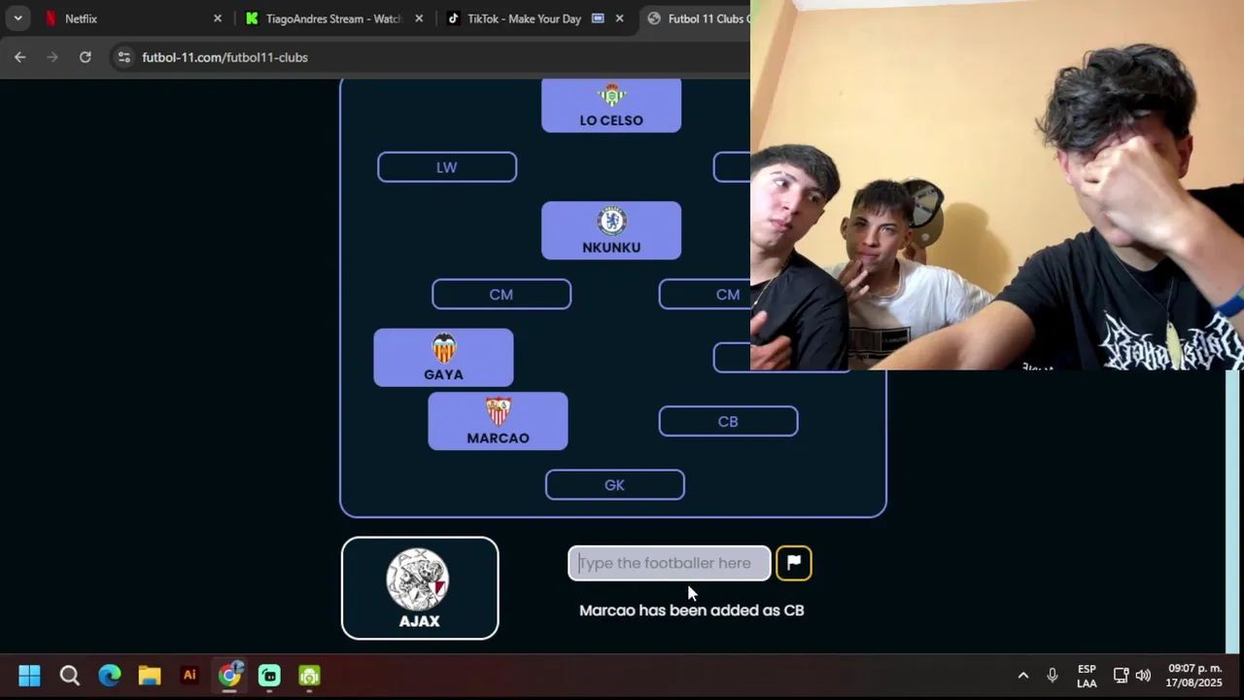Choose the empty LW position slot
This screenshot has height=700, width=1244.
pos(447,167)
